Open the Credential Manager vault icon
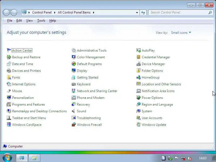 pos(139,57)
